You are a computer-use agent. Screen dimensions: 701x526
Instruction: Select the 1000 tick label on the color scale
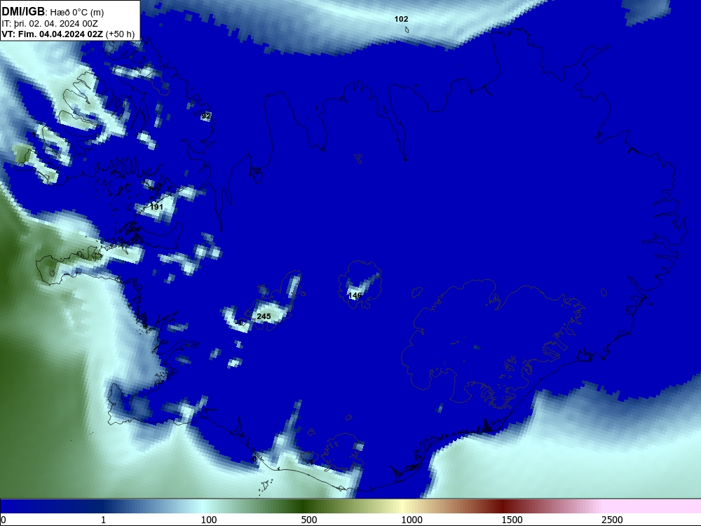pos(411,520)
